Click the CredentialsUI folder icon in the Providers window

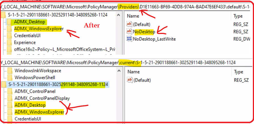[9, 35]
